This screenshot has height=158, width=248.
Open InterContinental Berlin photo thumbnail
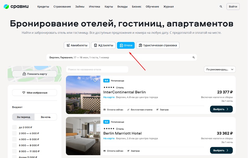pos(83,95)
